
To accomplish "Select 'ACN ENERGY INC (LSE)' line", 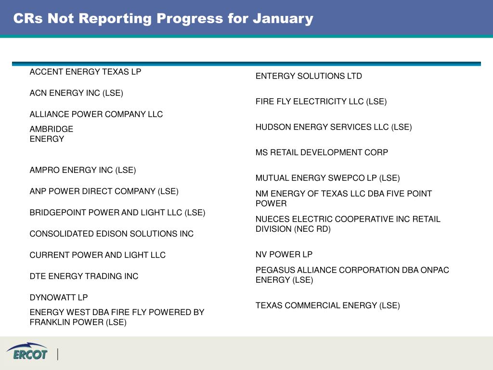I will 77,93.
